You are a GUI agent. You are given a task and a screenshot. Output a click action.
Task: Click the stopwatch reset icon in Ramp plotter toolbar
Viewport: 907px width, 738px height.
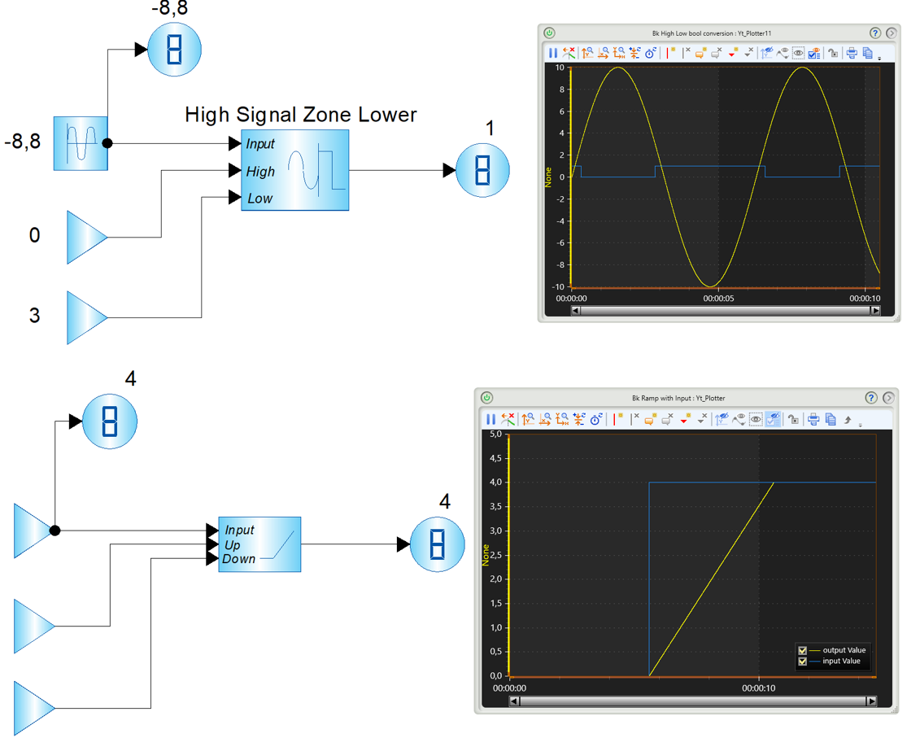[x=596, y=419]
